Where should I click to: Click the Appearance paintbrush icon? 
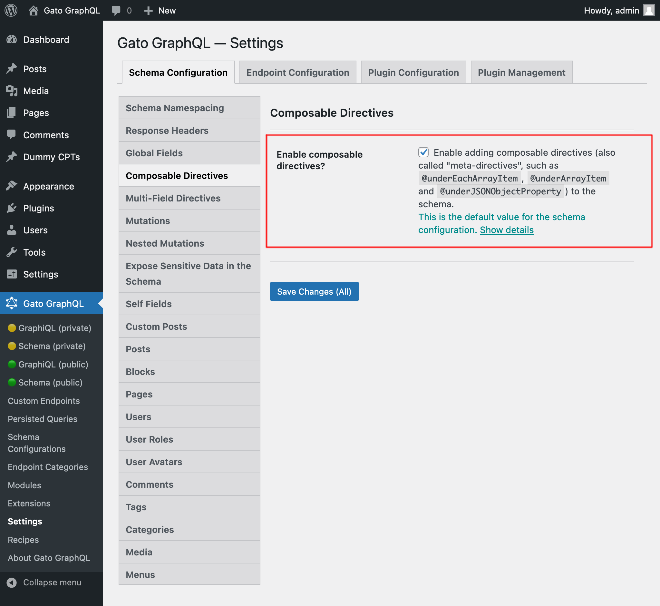[x=12, y=186]
